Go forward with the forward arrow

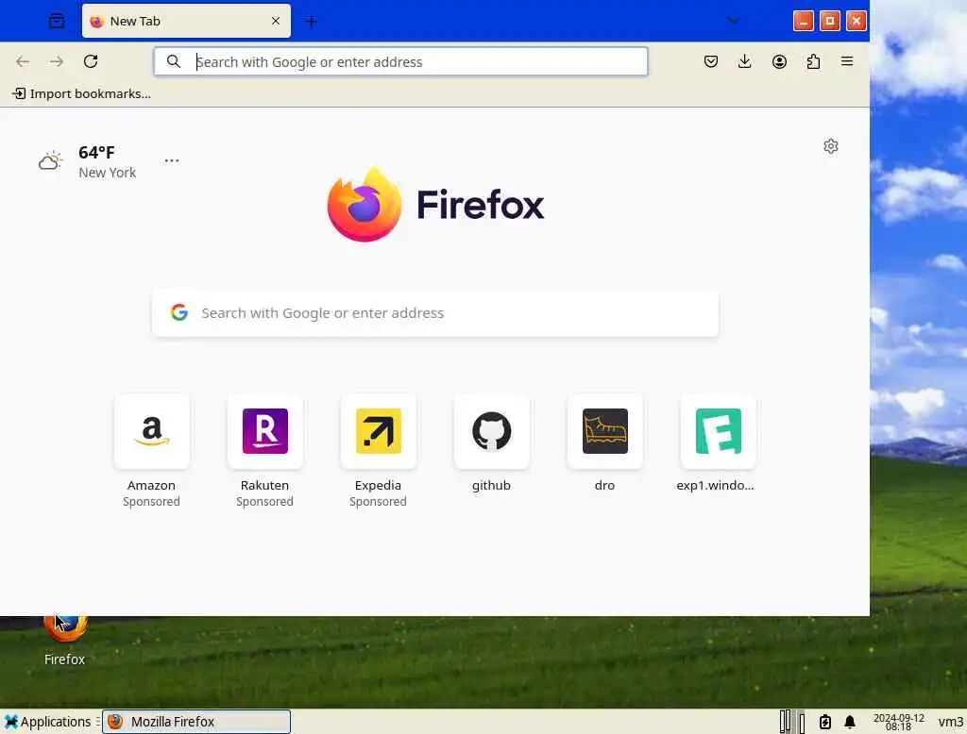(x=57, y=61)
